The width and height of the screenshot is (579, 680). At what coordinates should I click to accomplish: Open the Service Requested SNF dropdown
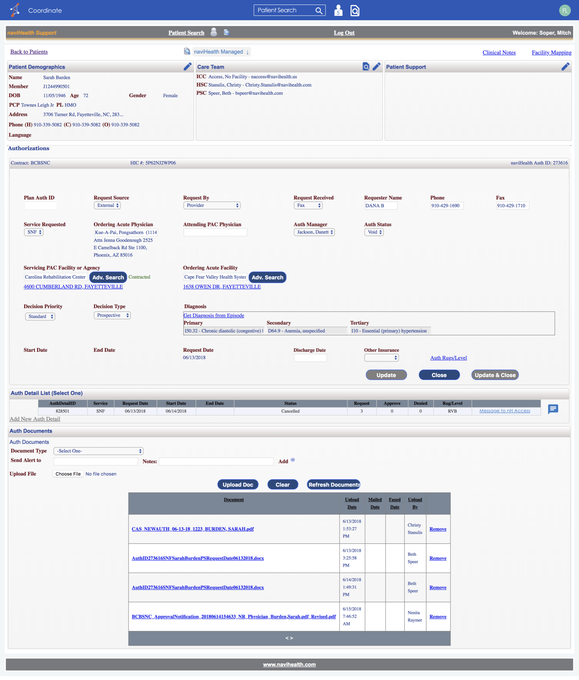click(34, 232)
